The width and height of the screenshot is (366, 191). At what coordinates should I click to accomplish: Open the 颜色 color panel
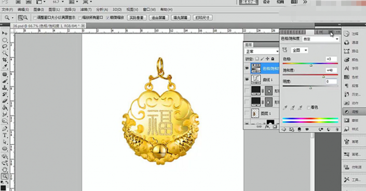click(352, 60)
